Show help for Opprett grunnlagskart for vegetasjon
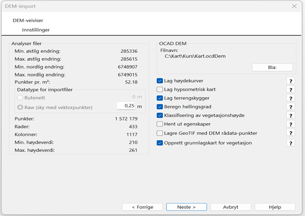Viewport: 305px width, 216px height. (290, 143)
